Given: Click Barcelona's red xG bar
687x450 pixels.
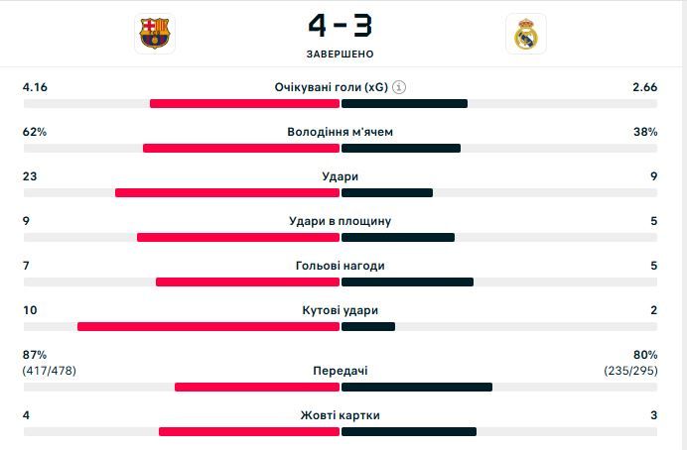Looking at the screenshot, I should coord(245,103).
